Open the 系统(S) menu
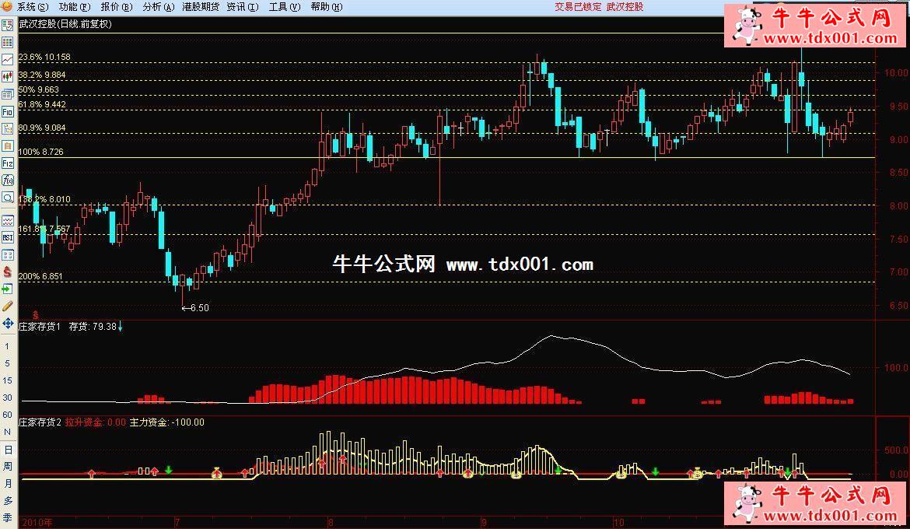This screenshot has width=910, height=529. 32,7
